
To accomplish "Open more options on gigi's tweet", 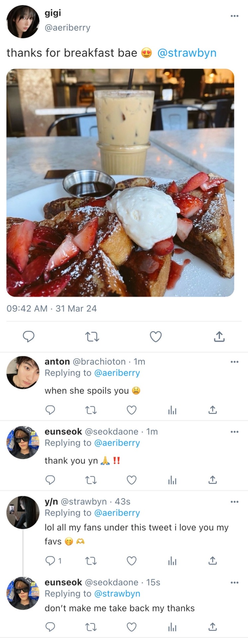I will click(234, 16).
